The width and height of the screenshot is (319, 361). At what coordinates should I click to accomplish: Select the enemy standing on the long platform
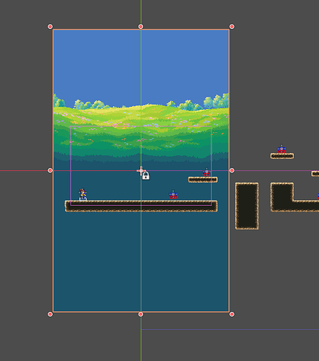coord(173,195)
